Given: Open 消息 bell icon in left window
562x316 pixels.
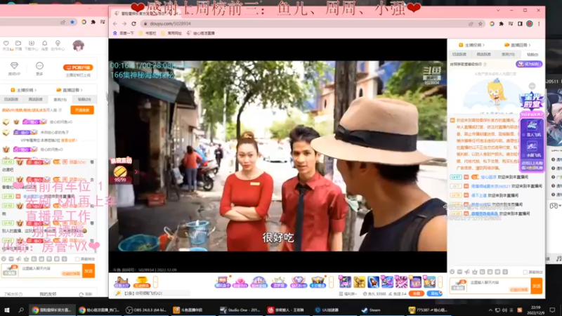Looking at the screenshot, I should [x=44, y=45].
